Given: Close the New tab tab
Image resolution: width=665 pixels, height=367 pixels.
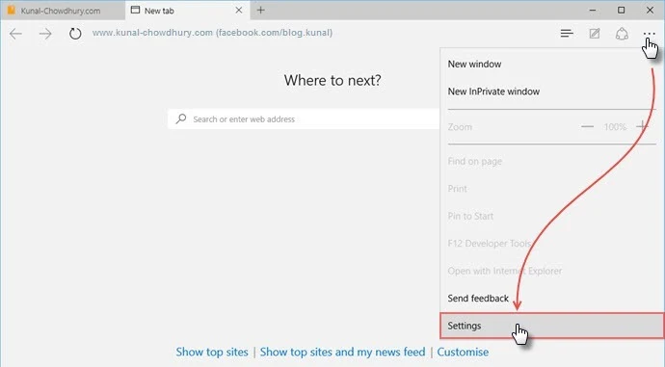Looking at the screenshot, I should click(x=239, y=10).
